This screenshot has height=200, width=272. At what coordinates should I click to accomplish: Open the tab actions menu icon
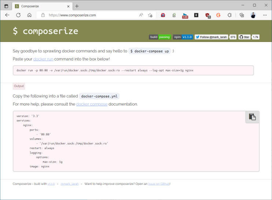point(6,6)
